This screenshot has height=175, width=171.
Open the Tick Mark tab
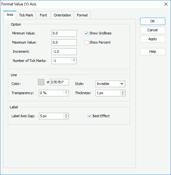(26, 15)
